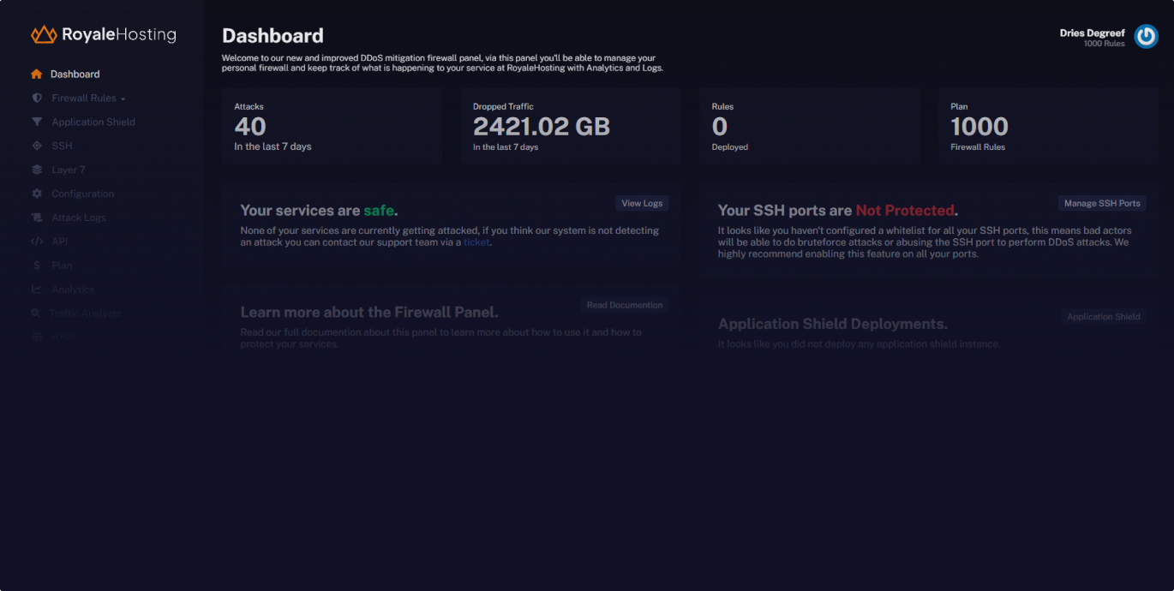Click the Read Documention button
The width and height of the screenshot is (1174, 591).
click(625, 305)
